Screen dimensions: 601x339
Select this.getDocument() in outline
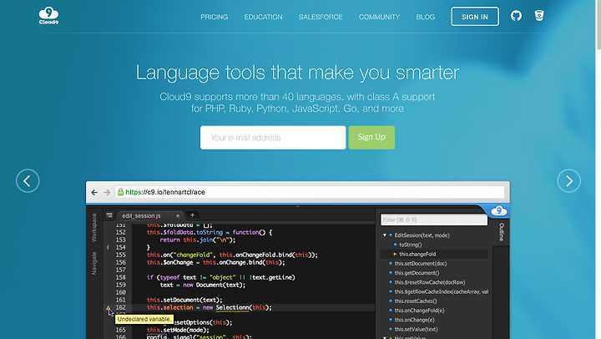pyautogui.click(x=417, y=273)
